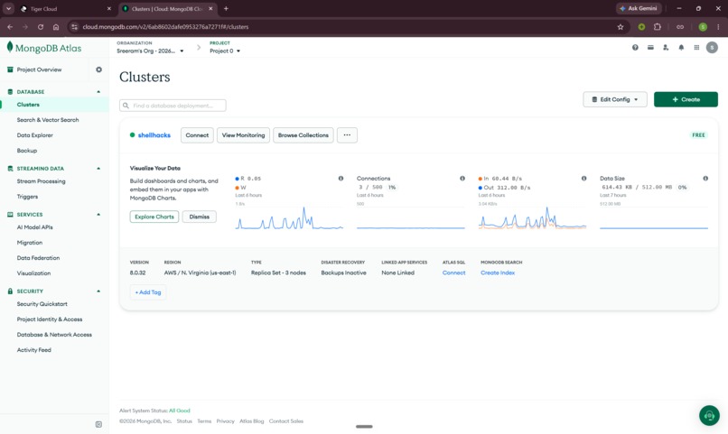The height and width of the screenshot is (434, 728).
Task: Collapse the Security sidebar section
Action: pos(98,291)
